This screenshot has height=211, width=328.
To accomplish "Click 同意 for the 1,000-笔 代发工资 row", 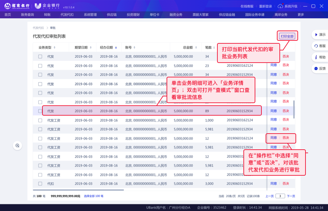I will tap(274, 119).
